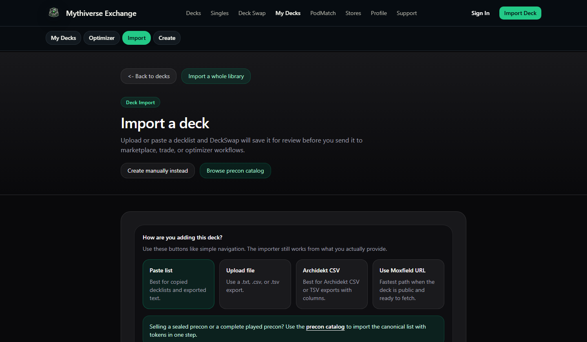Choose Create manually instead
This screenshot has width=587, height=342.
[x=158, y=171]
